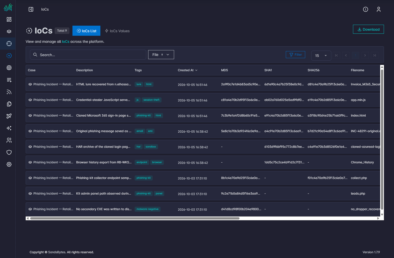The width and height of the screenshot is (394, 258).
Task: Open the graph nodes sidebar icon
Action: [9, 116]
